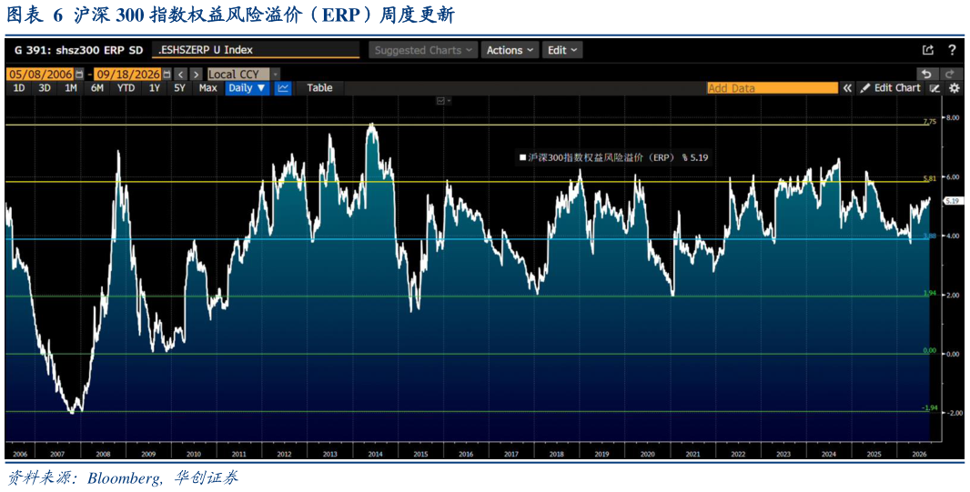Image resolution: width=970 pixels, height=492 pixels.
Task: Open the annotate chart pencil-box icon
Action: [x=935, y=88]
